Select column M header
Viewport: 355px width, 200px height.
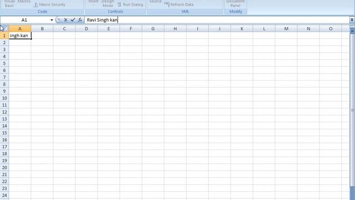[286, 29]
